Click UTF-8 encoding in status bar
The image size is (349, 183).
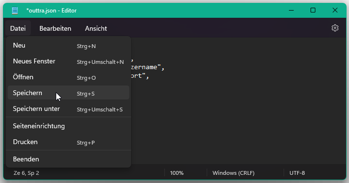point(297,173)
